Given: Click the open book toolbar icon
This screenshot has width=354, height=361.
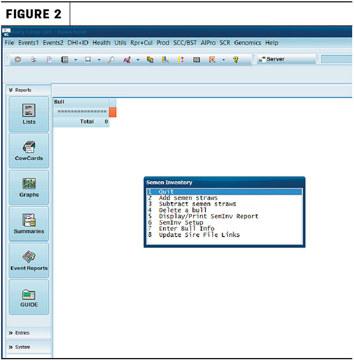Looking at the screenshot, I should (197, 60).
